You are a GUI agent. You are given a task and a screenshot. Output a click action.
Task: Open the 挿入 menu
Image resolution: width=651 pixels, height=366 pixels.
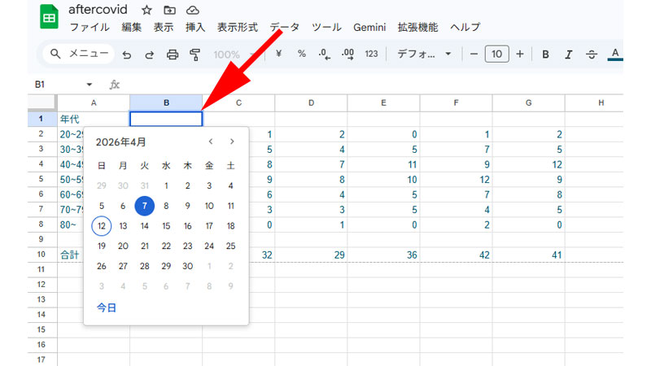(x=195, y=27)
